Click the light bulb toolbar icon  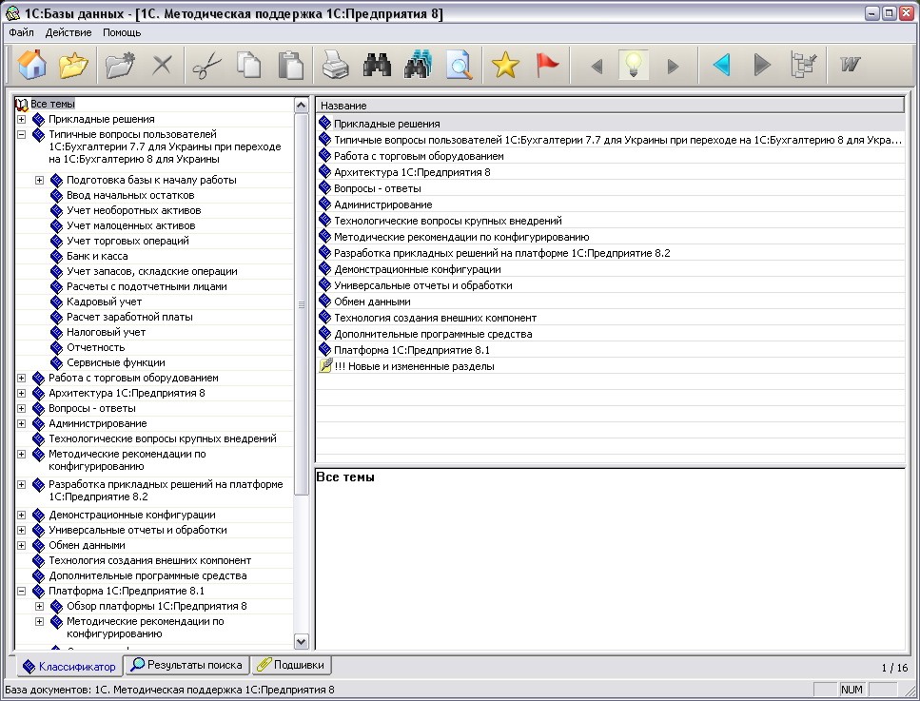click(634, 65)
